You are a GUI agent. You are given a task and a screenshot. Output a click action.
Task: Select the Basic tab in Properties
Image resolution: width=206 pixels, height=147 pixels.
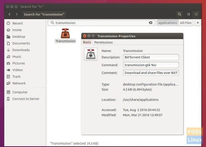click(87, 42)
